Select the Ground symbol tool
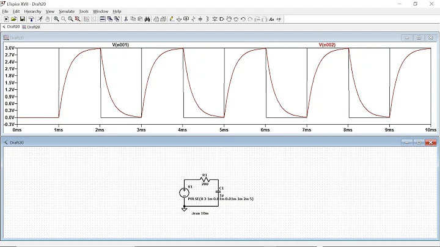The image size is (440, 247). 179,19
